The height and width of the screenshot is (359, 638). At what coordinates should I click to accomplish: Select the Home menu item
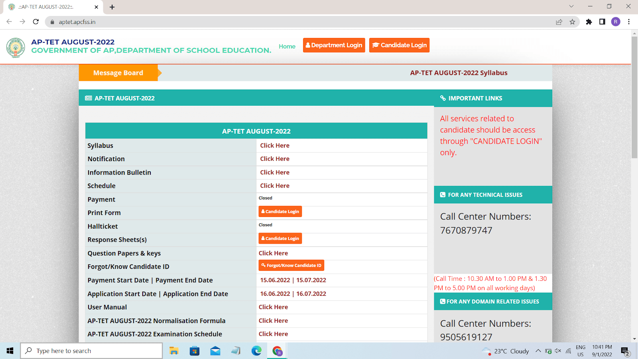(x=287, y=46)
